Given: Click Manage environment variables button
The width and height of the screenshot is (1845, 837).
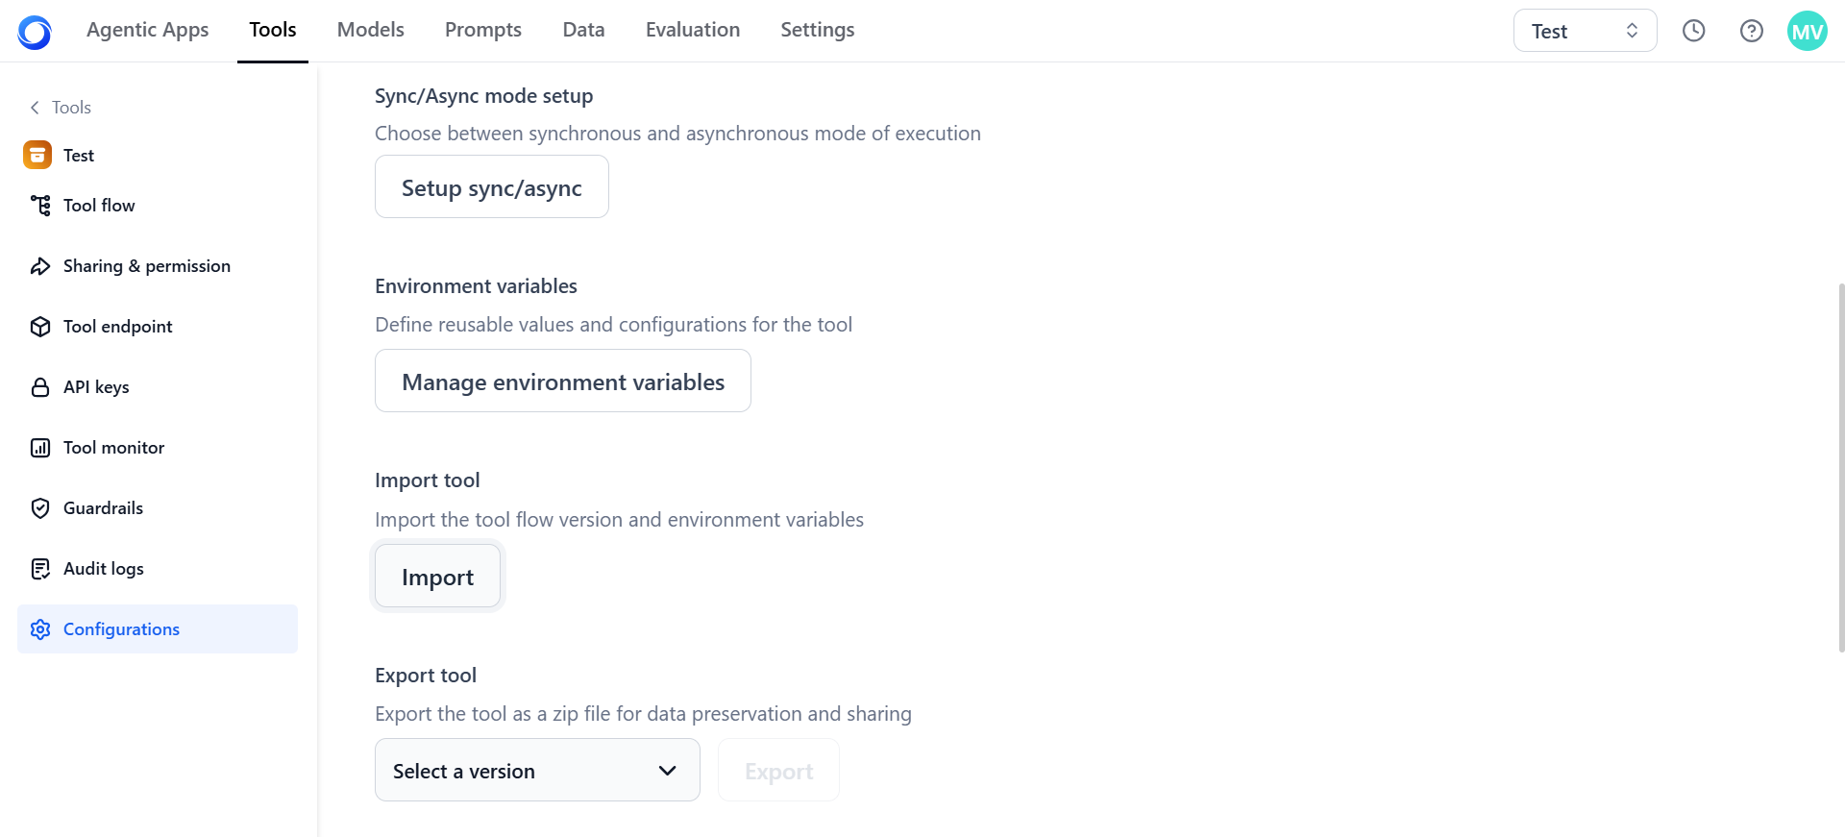Looking at the screenshot, I should click(563, 381).
